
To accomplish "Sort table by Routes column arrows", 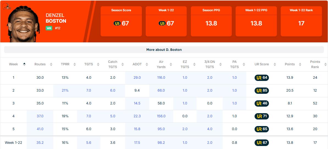I will (51, 64).
